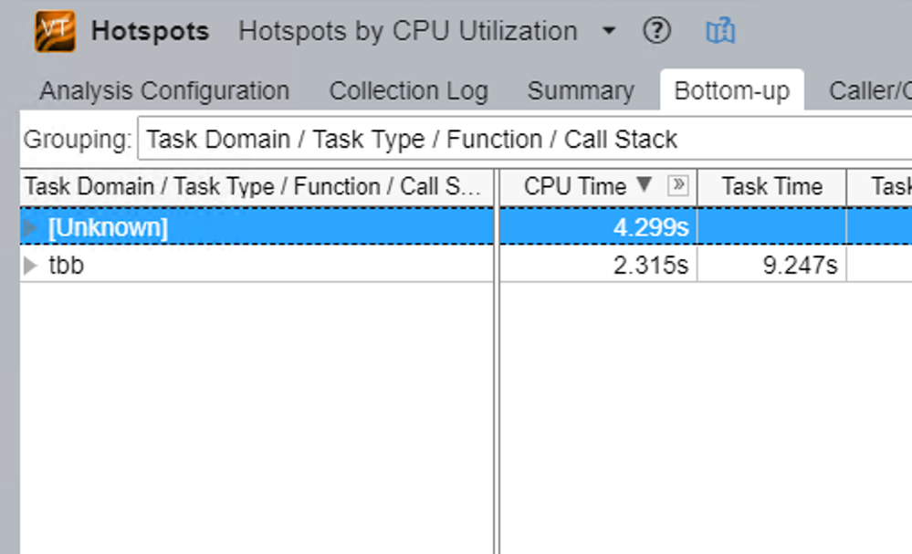Screen dimensions: 912x554
Task: Open Hotspots by CPU Utilization dropdown arrow
Action: (x=609, y=32)
